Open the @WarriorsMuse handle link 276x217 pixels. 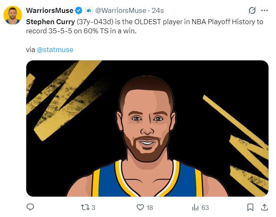click(121, 10)
